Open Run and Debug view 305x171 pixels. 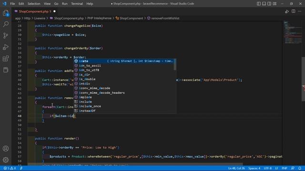(6, 47)
